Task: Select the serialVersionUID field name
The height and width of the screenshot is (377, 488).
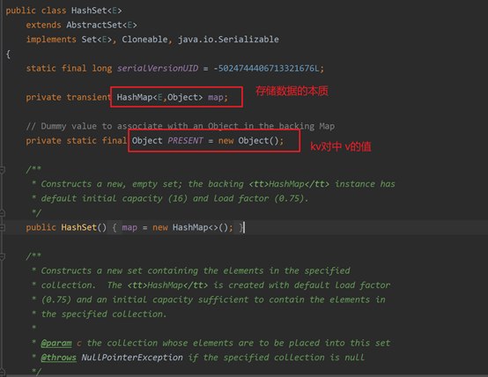Action: [158, 68]
